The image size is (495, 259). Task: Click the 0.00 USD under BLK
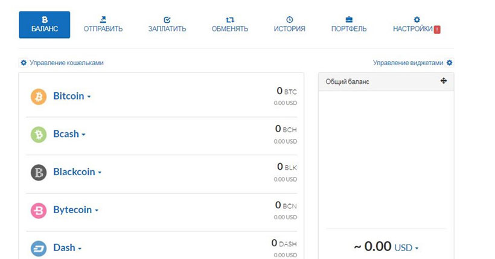(286, 179)
